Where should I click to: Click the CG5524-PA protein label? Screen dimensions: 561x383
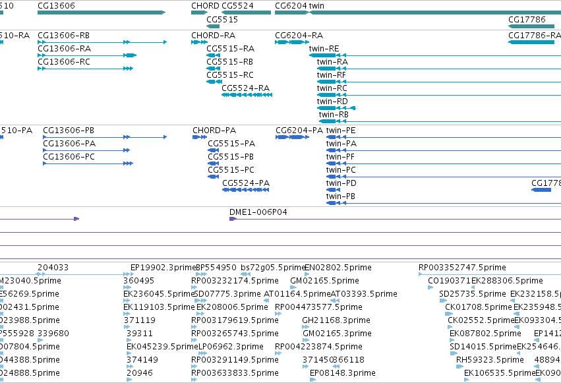coord(246,183)
